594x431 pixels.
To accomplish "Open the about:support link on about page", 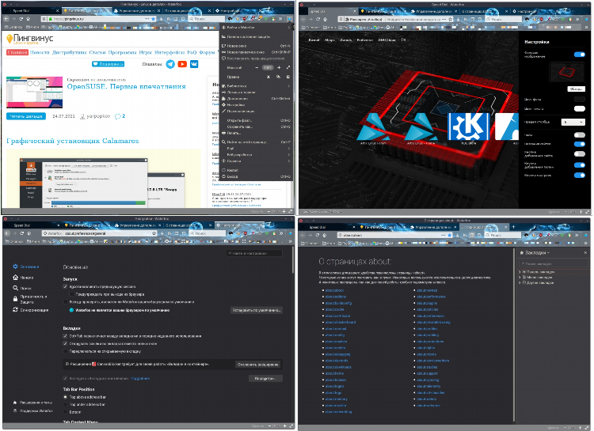I will (428, 373).
